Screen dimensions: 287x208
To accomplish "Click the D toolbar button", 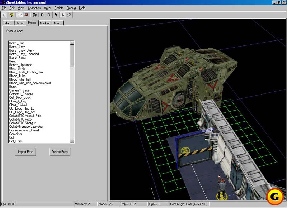I will coord(49,15).
